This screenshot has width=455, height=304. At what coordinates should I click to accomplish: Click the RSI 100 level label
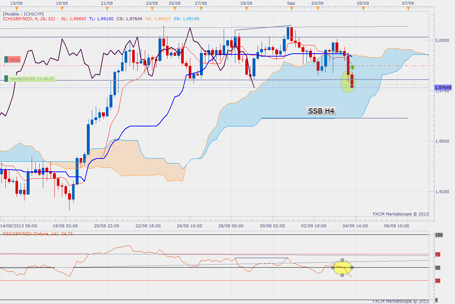point(438,235)
